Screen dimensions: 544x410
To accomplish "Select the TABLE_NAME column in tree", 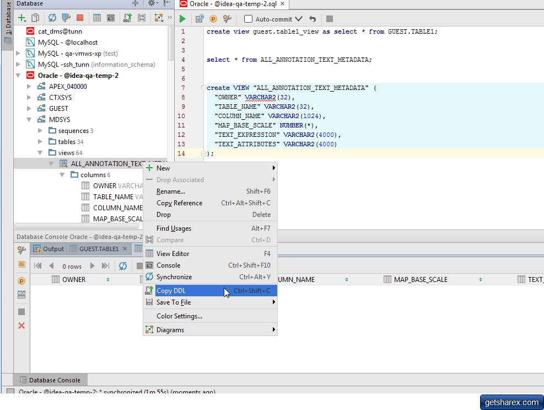I will coord(113,197).
